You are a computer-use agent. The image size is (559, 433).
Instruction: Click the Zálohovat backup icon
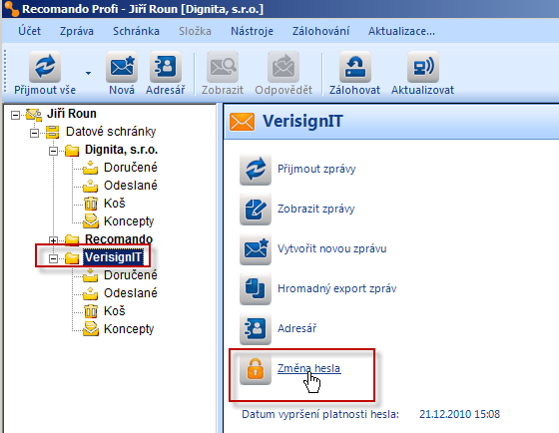click(x=355, y=67)
